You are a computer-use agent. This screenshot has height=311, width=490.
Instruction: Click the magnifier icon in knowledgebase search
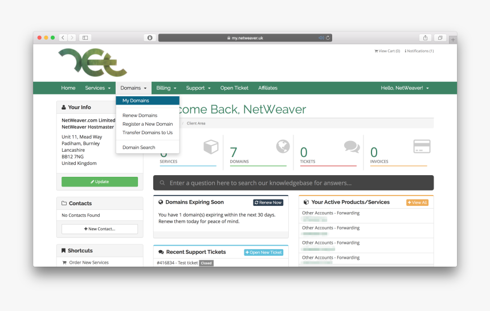point(162,183)
